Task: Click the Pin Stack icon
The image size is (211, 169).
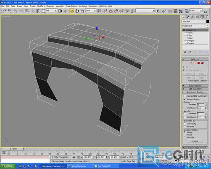Action: click(185, 52)
